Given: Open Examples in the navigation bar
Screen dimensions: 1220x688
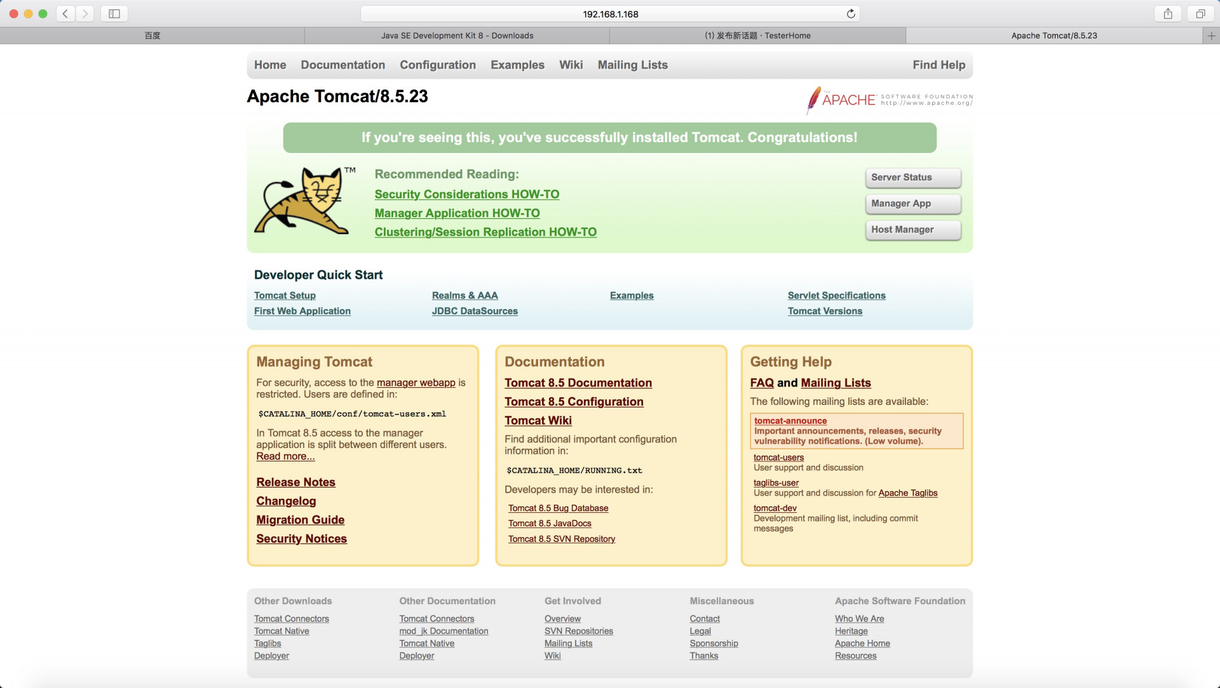Looking at the screenshot, I should (x=517, y=65).
